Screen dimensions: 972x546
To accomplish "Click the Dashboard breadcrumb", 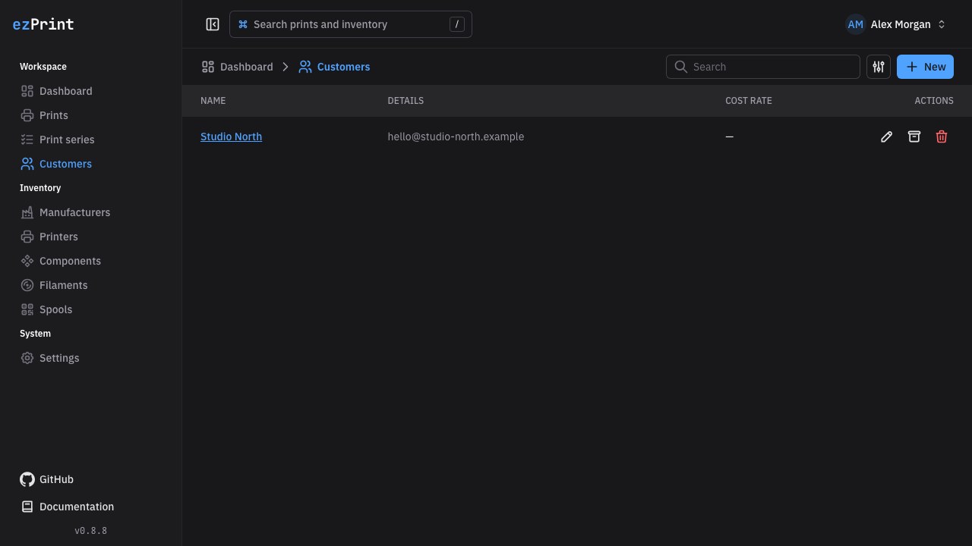I will [237, 67].
